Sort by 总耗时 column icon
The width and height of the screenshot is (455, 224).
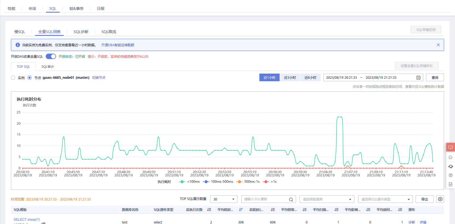(x=273, y=210)
